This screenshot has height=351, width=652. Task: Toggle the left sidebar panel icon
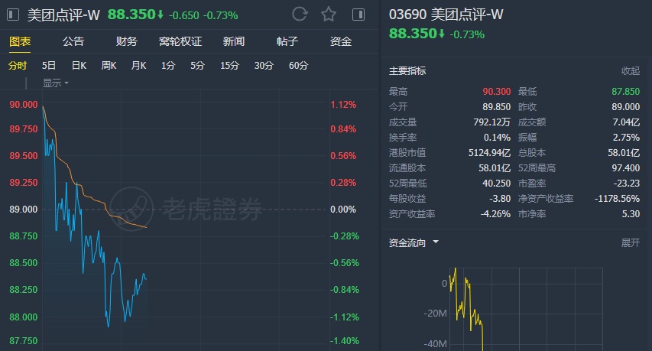click(13, 15)
